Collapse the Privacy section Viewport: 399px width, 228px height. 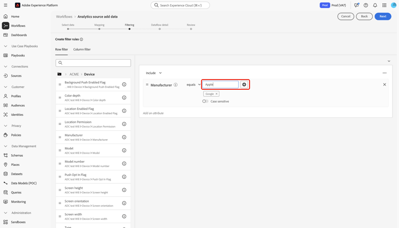5,126
